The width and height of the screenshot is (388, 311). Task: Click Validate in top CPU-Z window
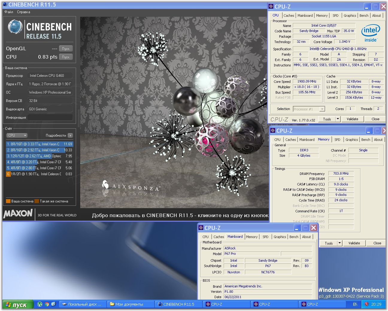[x=352, y=119]
